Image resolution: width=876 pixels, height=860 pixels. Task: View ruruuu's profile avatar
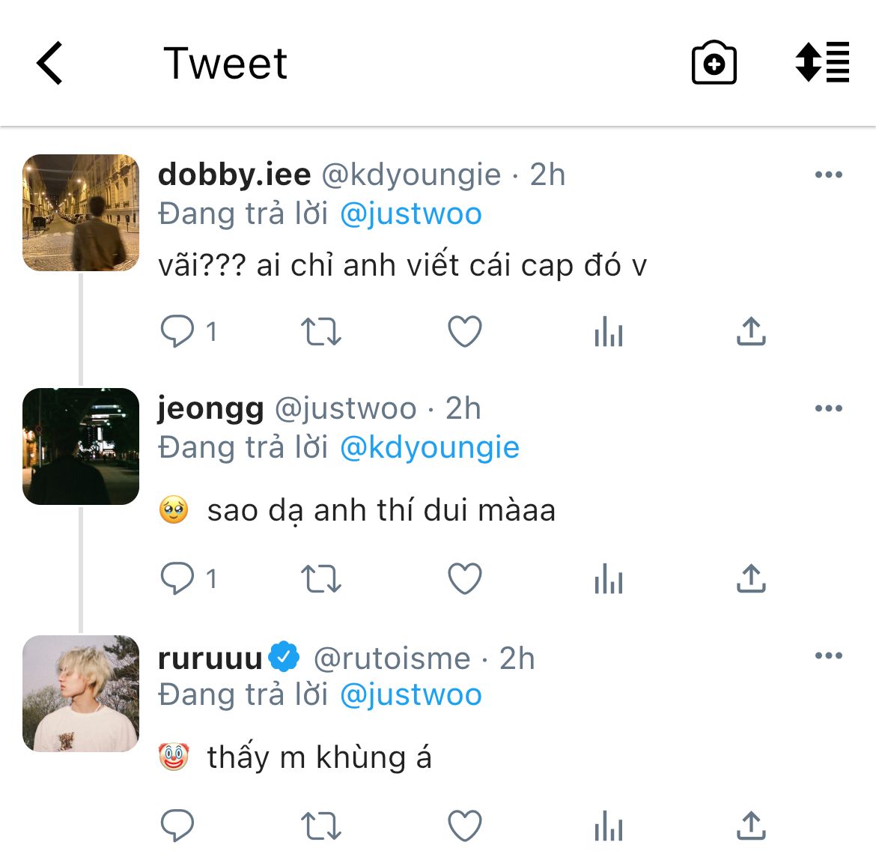tap(81, 694)
